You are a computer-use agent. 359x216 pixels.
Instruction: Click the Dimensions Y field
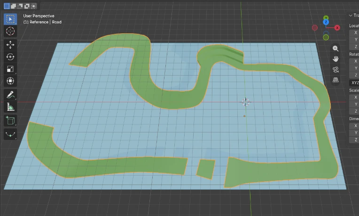pyautogui.click(x=354, y=132)
